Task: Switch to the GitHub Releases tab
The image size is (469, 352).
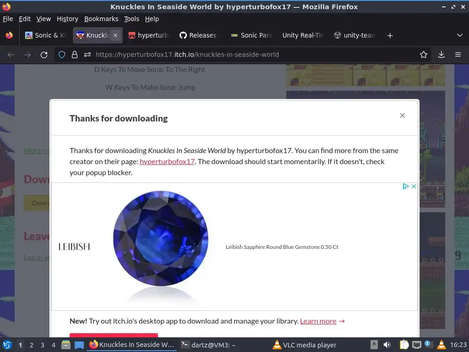Action: (200, 35)
